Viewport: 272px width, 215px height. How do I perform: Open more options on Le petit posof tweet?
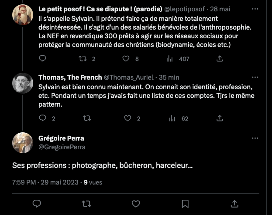(x=255, y=8)
